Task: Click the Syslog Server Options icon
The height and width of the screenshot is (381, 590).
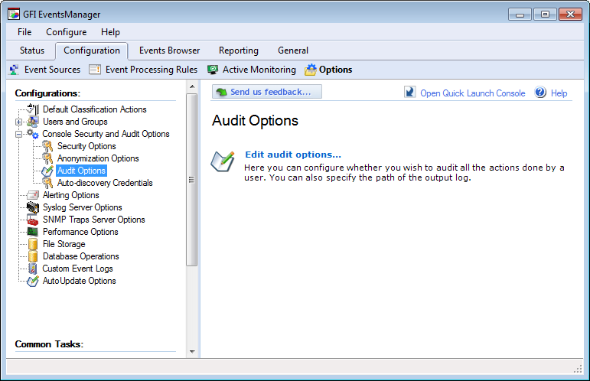Action: tap(33, 207)
